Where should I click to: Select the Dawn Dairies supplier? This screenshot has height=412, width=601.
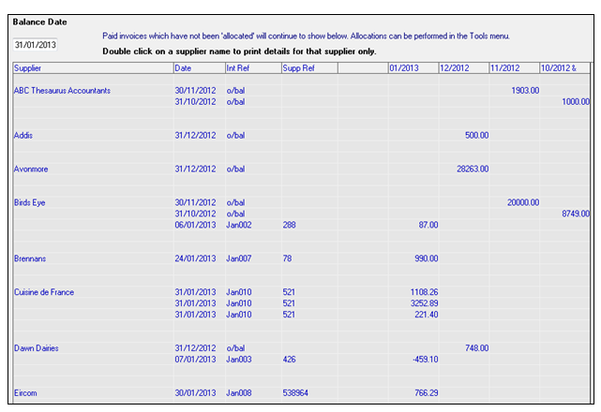(x=36, y=348)
